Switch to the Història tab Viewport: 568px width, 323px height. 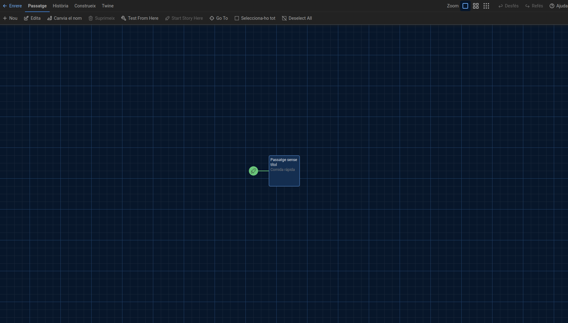tap(60, 6)
